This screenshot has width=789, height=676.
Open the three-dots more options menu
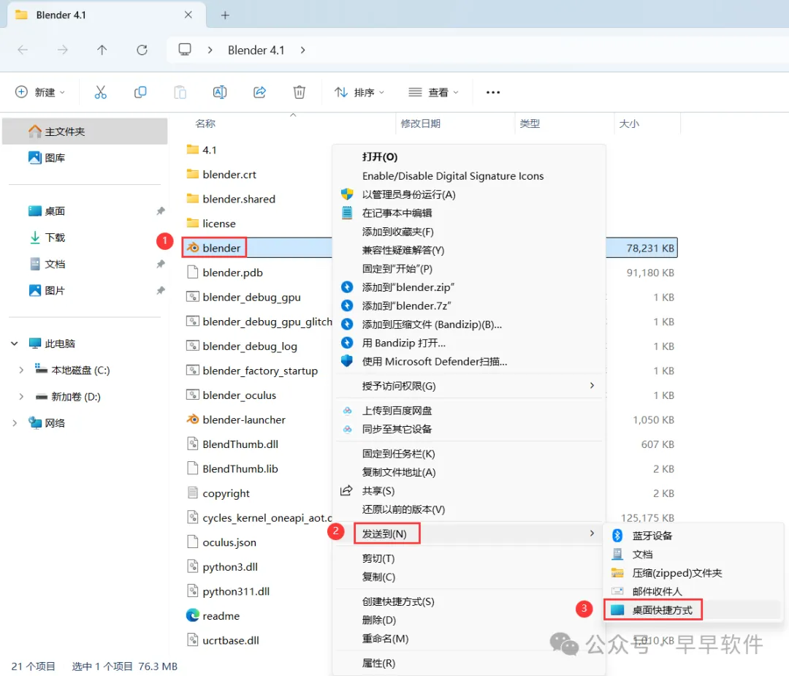pos(493,92)
